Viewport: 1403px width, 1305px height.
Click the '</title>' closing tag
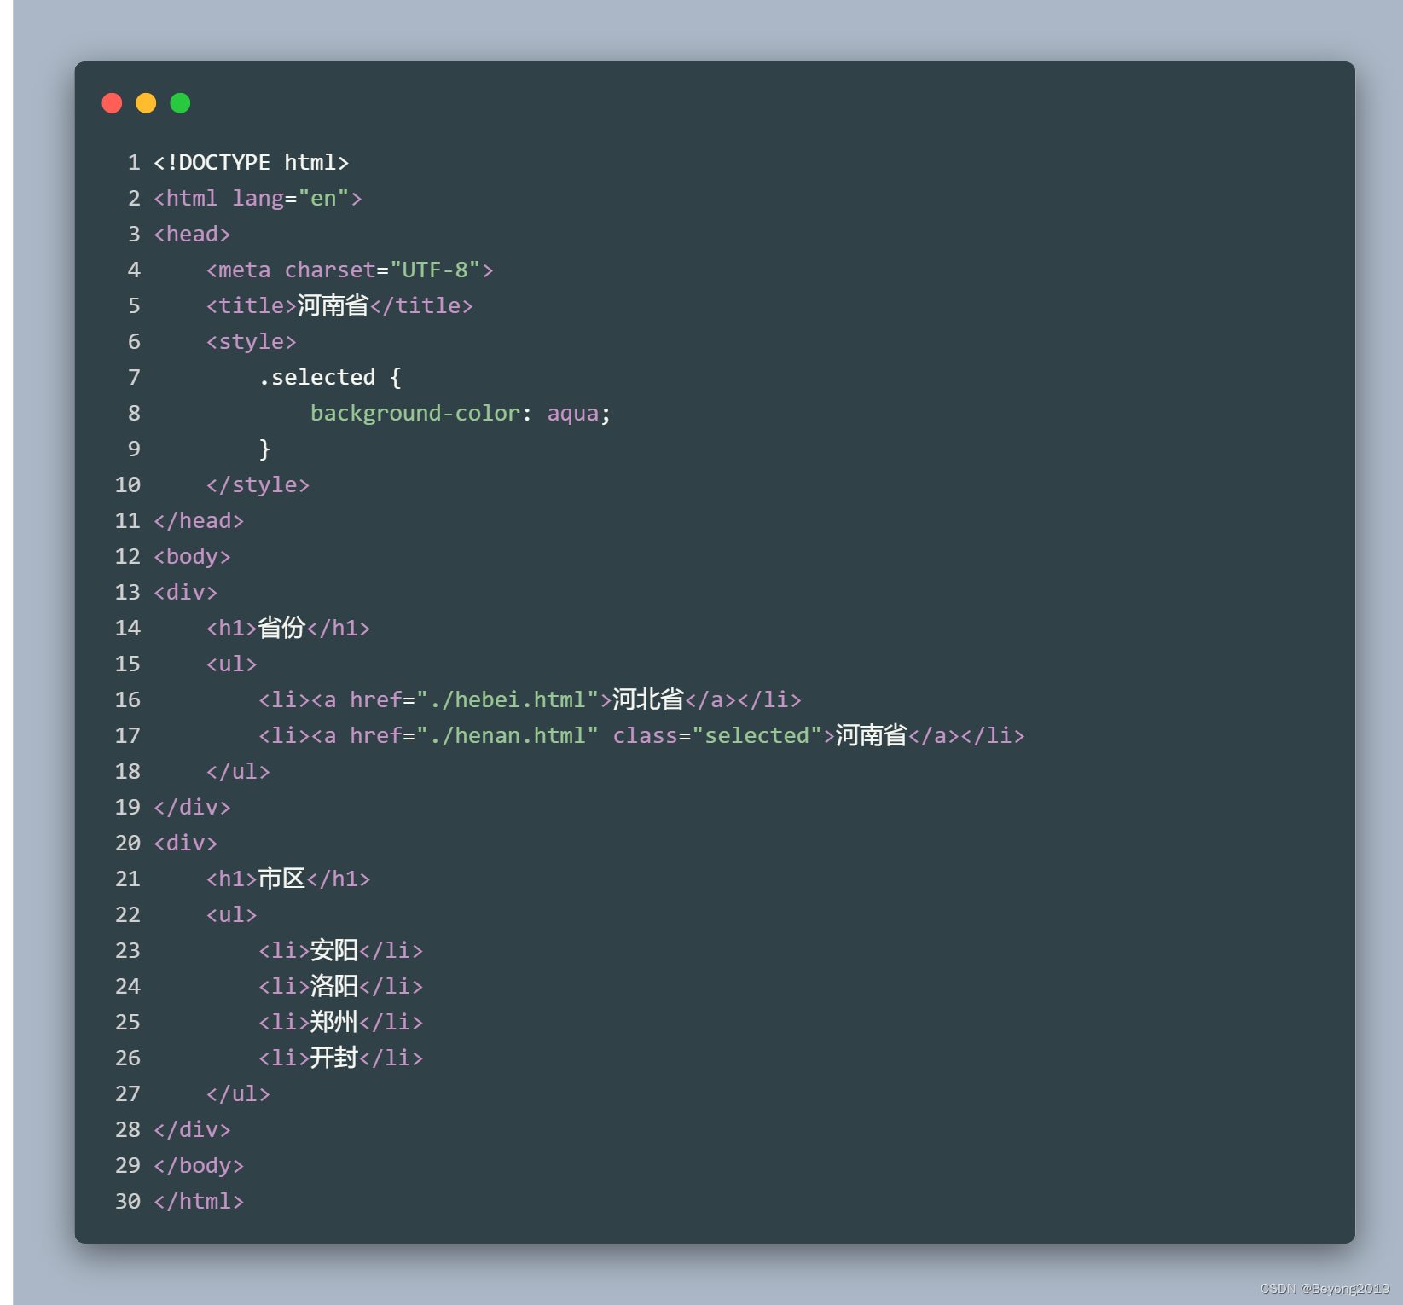[421, 305]
